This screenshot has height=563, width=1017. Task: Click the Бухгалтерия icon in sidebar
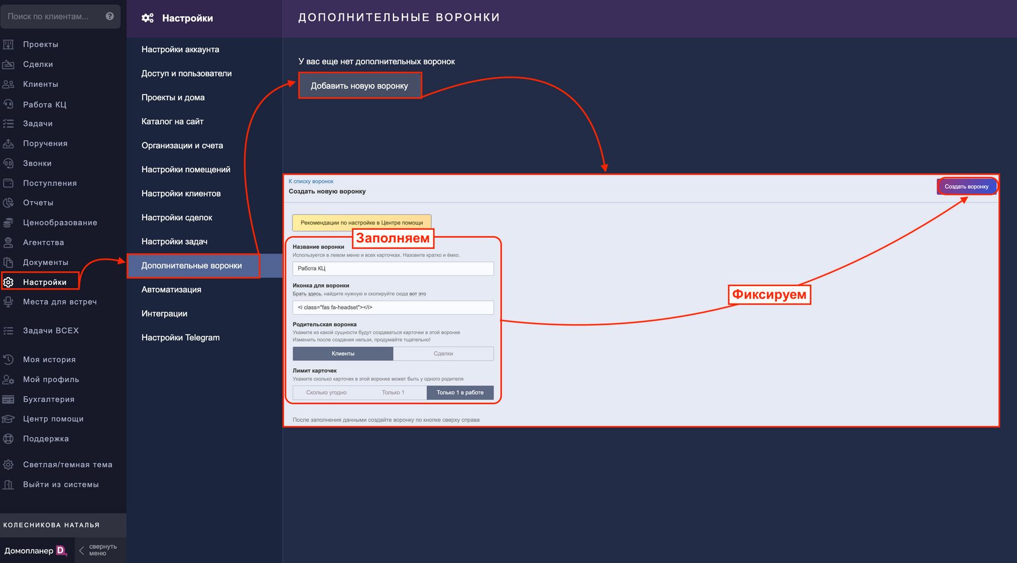[x=8, y=399]
